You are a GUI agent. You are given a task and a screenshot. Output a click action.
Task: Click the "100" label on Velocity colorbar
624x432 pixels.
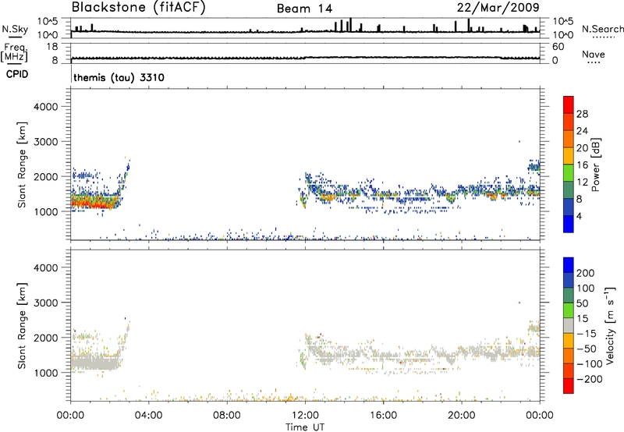[x=586, y=288]
